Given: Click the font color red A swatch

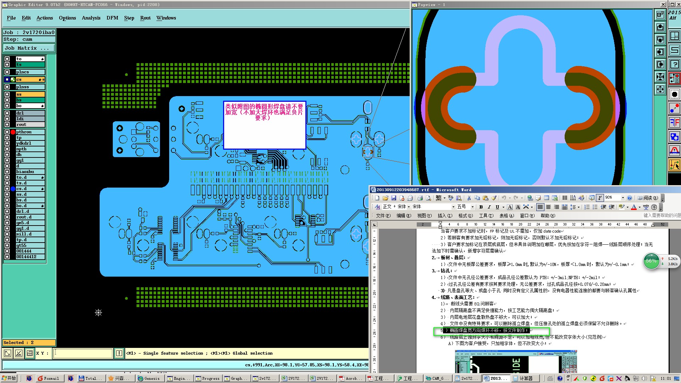Looking at the screenshot, I should point(633,207).
